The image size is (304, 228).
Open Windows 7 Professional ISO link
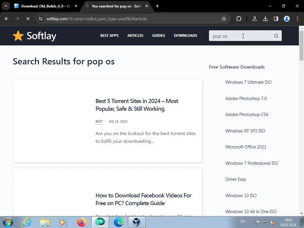coord(252,163)
